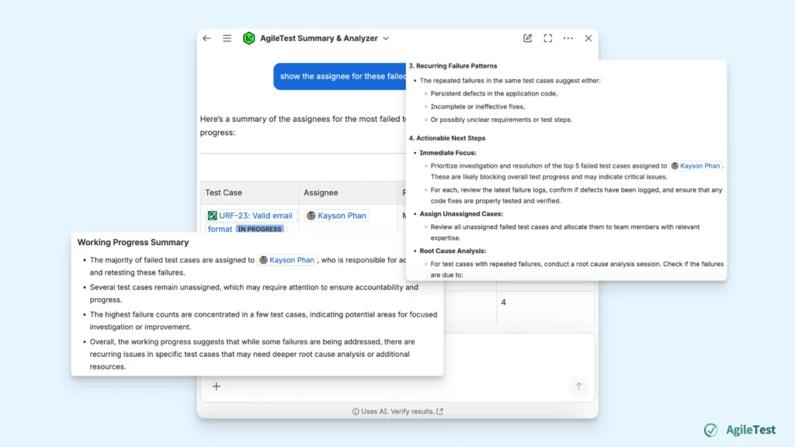The height and width of the screenshot is (447, 795).
Task: Open Kayson Phan in the Assignee column
Action: pyautogui.click(x=337, y=216)
